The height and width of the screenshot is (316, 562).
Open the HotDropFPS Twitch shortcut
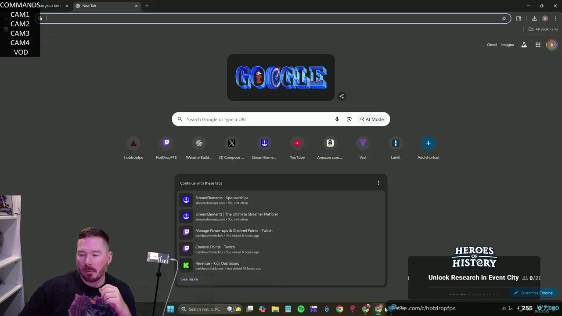coord(166,148)
